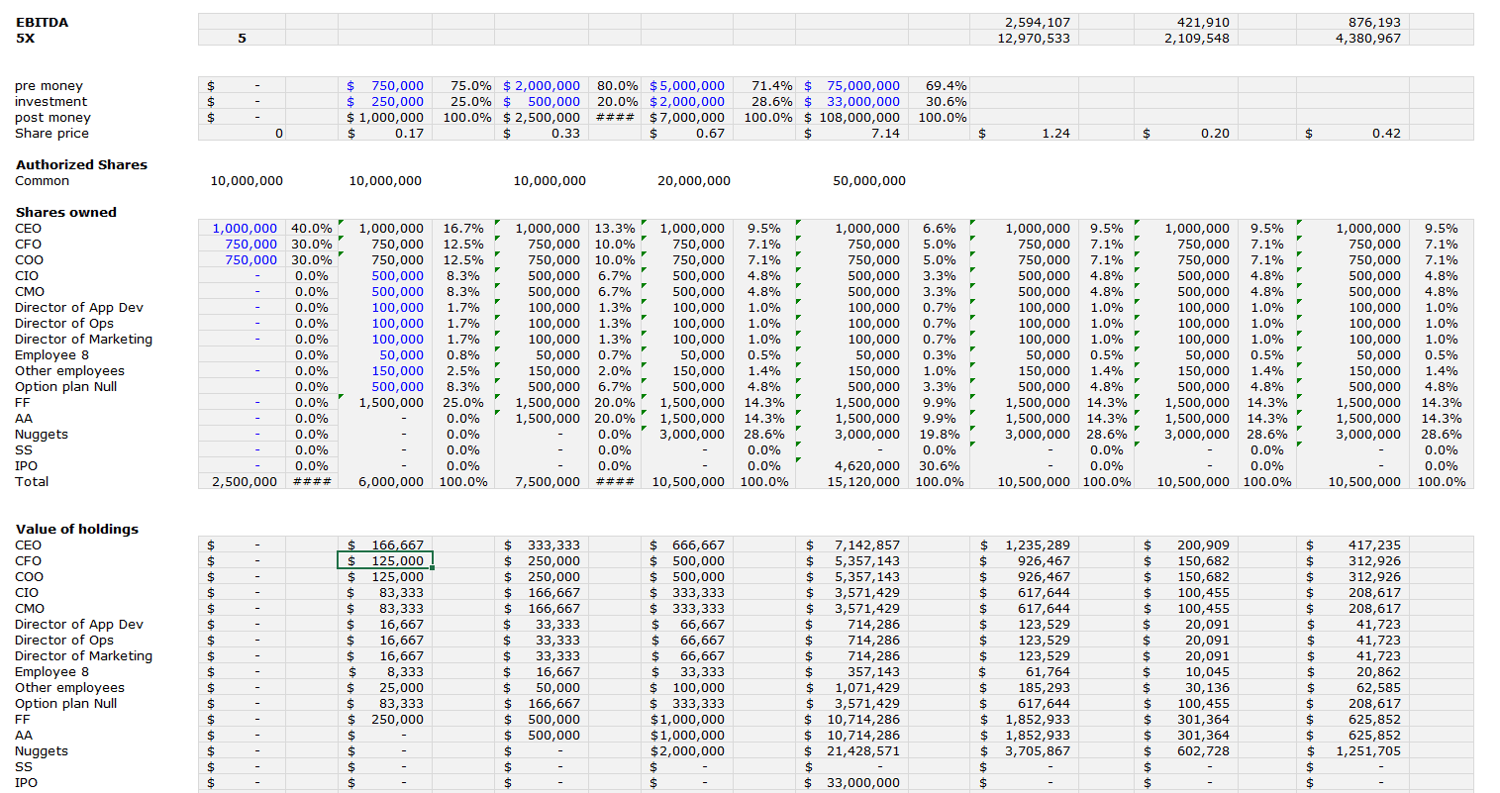
Task: Click Other employees holdings value $185,293
Action: click(x=1024, y=688)
